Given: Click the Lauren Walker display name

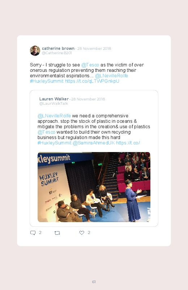Looking at the screenshot, I should tap(54, 99).
